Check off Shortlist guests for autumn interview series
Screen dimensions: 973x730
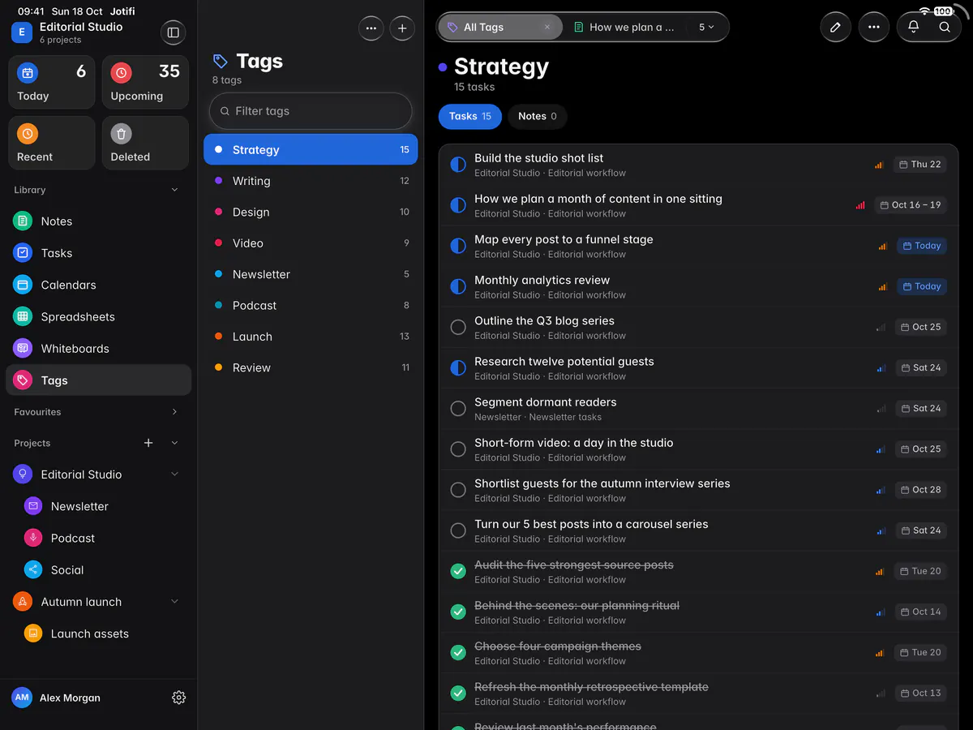click(x=458, y=489)
